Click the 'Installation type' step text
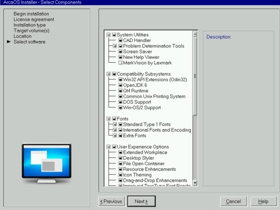Viewport: 280px width, 210px height. (x=30, y=25)
